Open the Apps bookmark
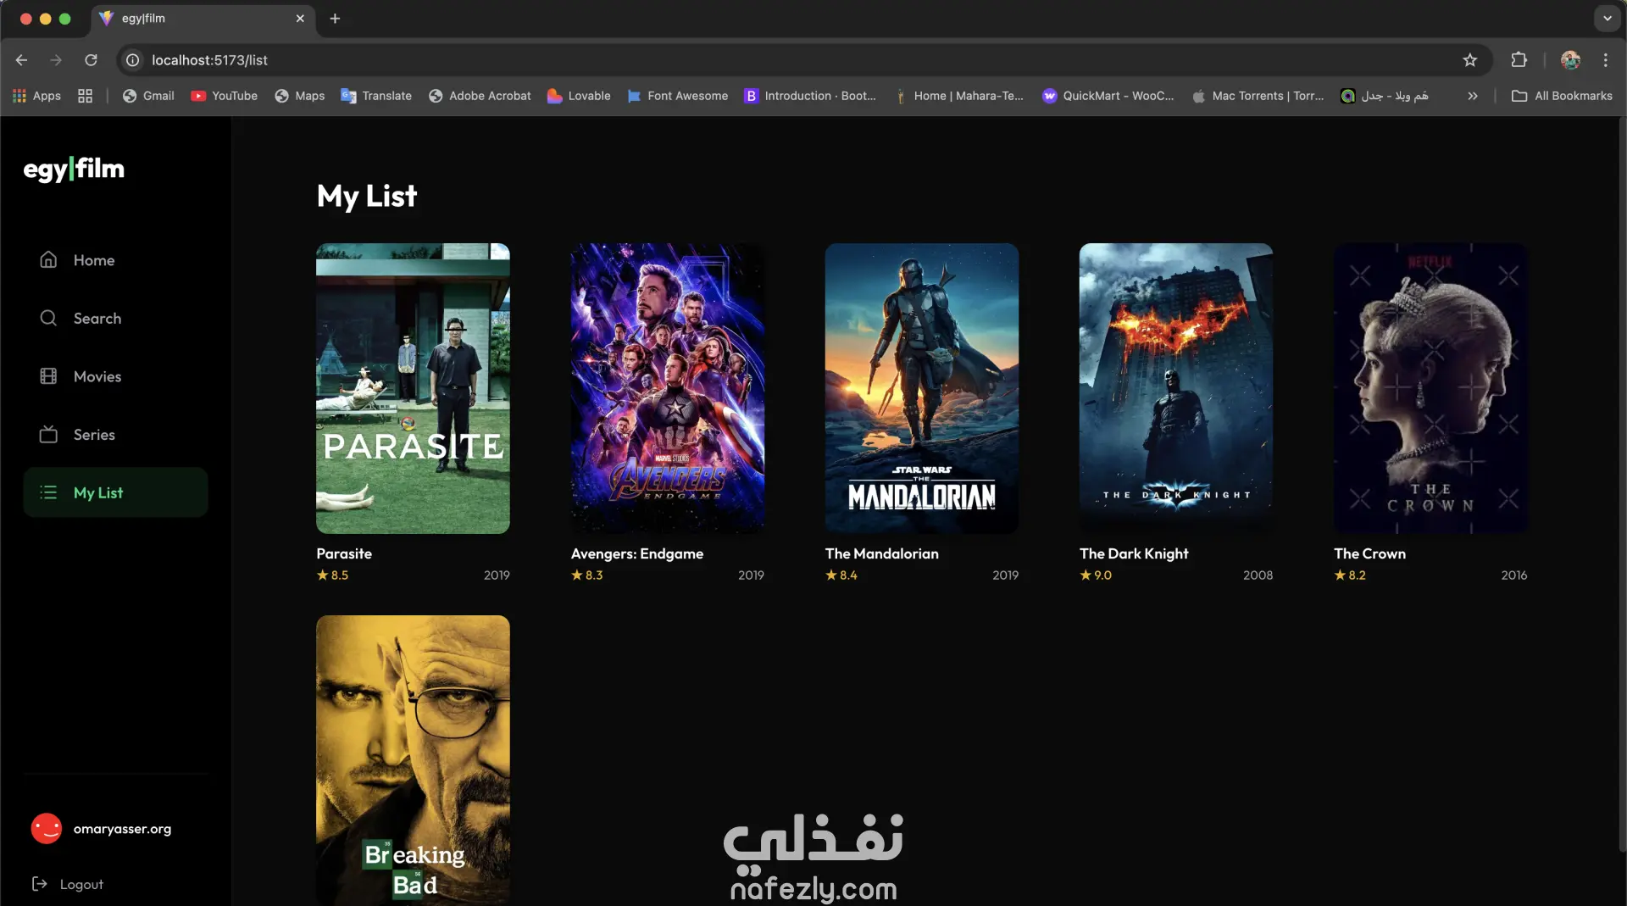 36,96
